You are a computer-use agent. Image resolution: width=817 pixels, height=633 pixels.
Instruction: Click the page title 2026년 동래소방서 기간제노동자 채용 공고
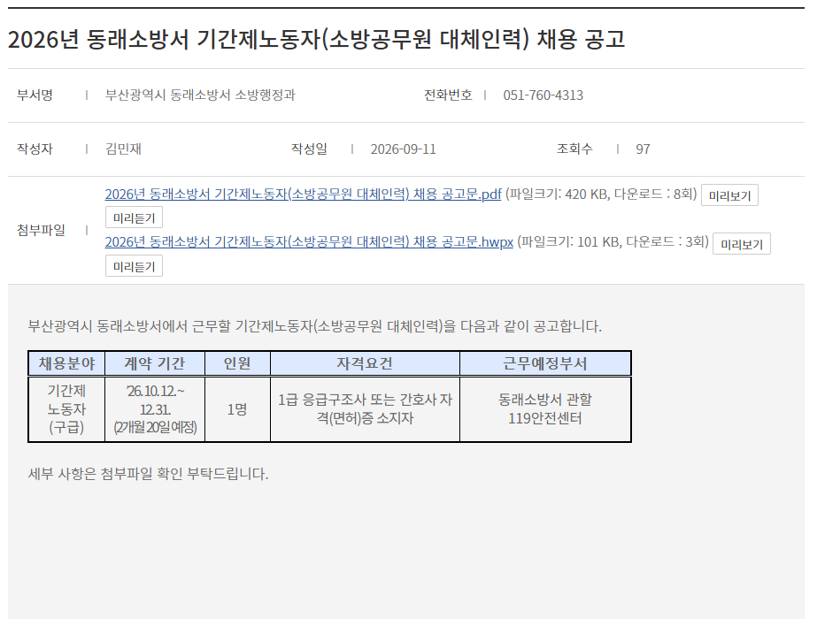pyautogui.click(x=316, y=39)
